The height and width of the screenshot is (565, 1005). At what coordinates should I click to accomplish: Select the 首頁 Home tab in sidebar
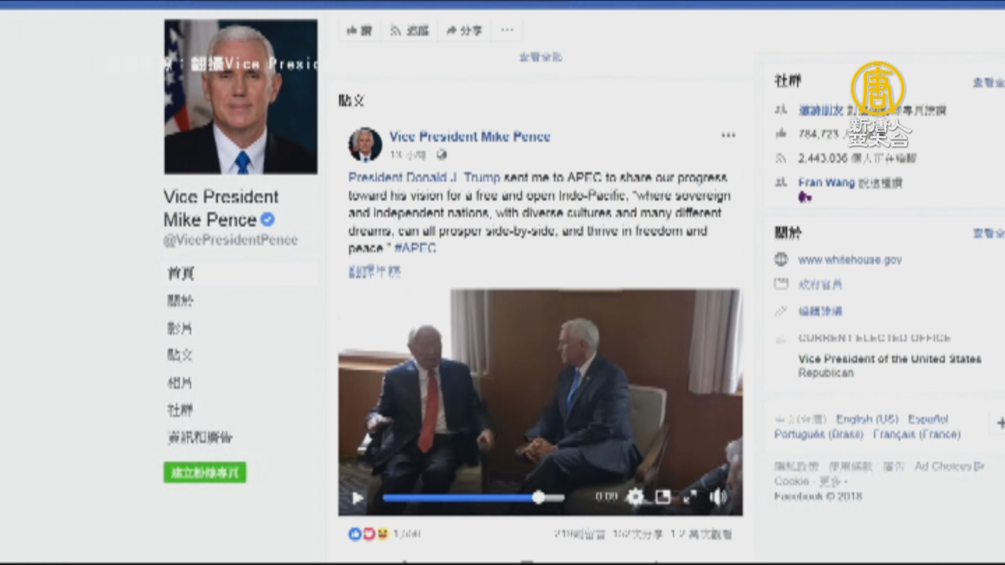(181, 273)
